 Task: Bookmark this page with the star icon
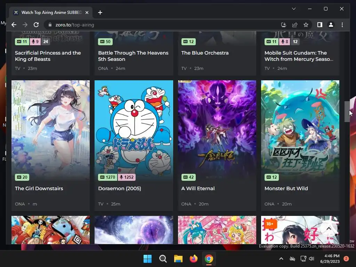point(306,25)
